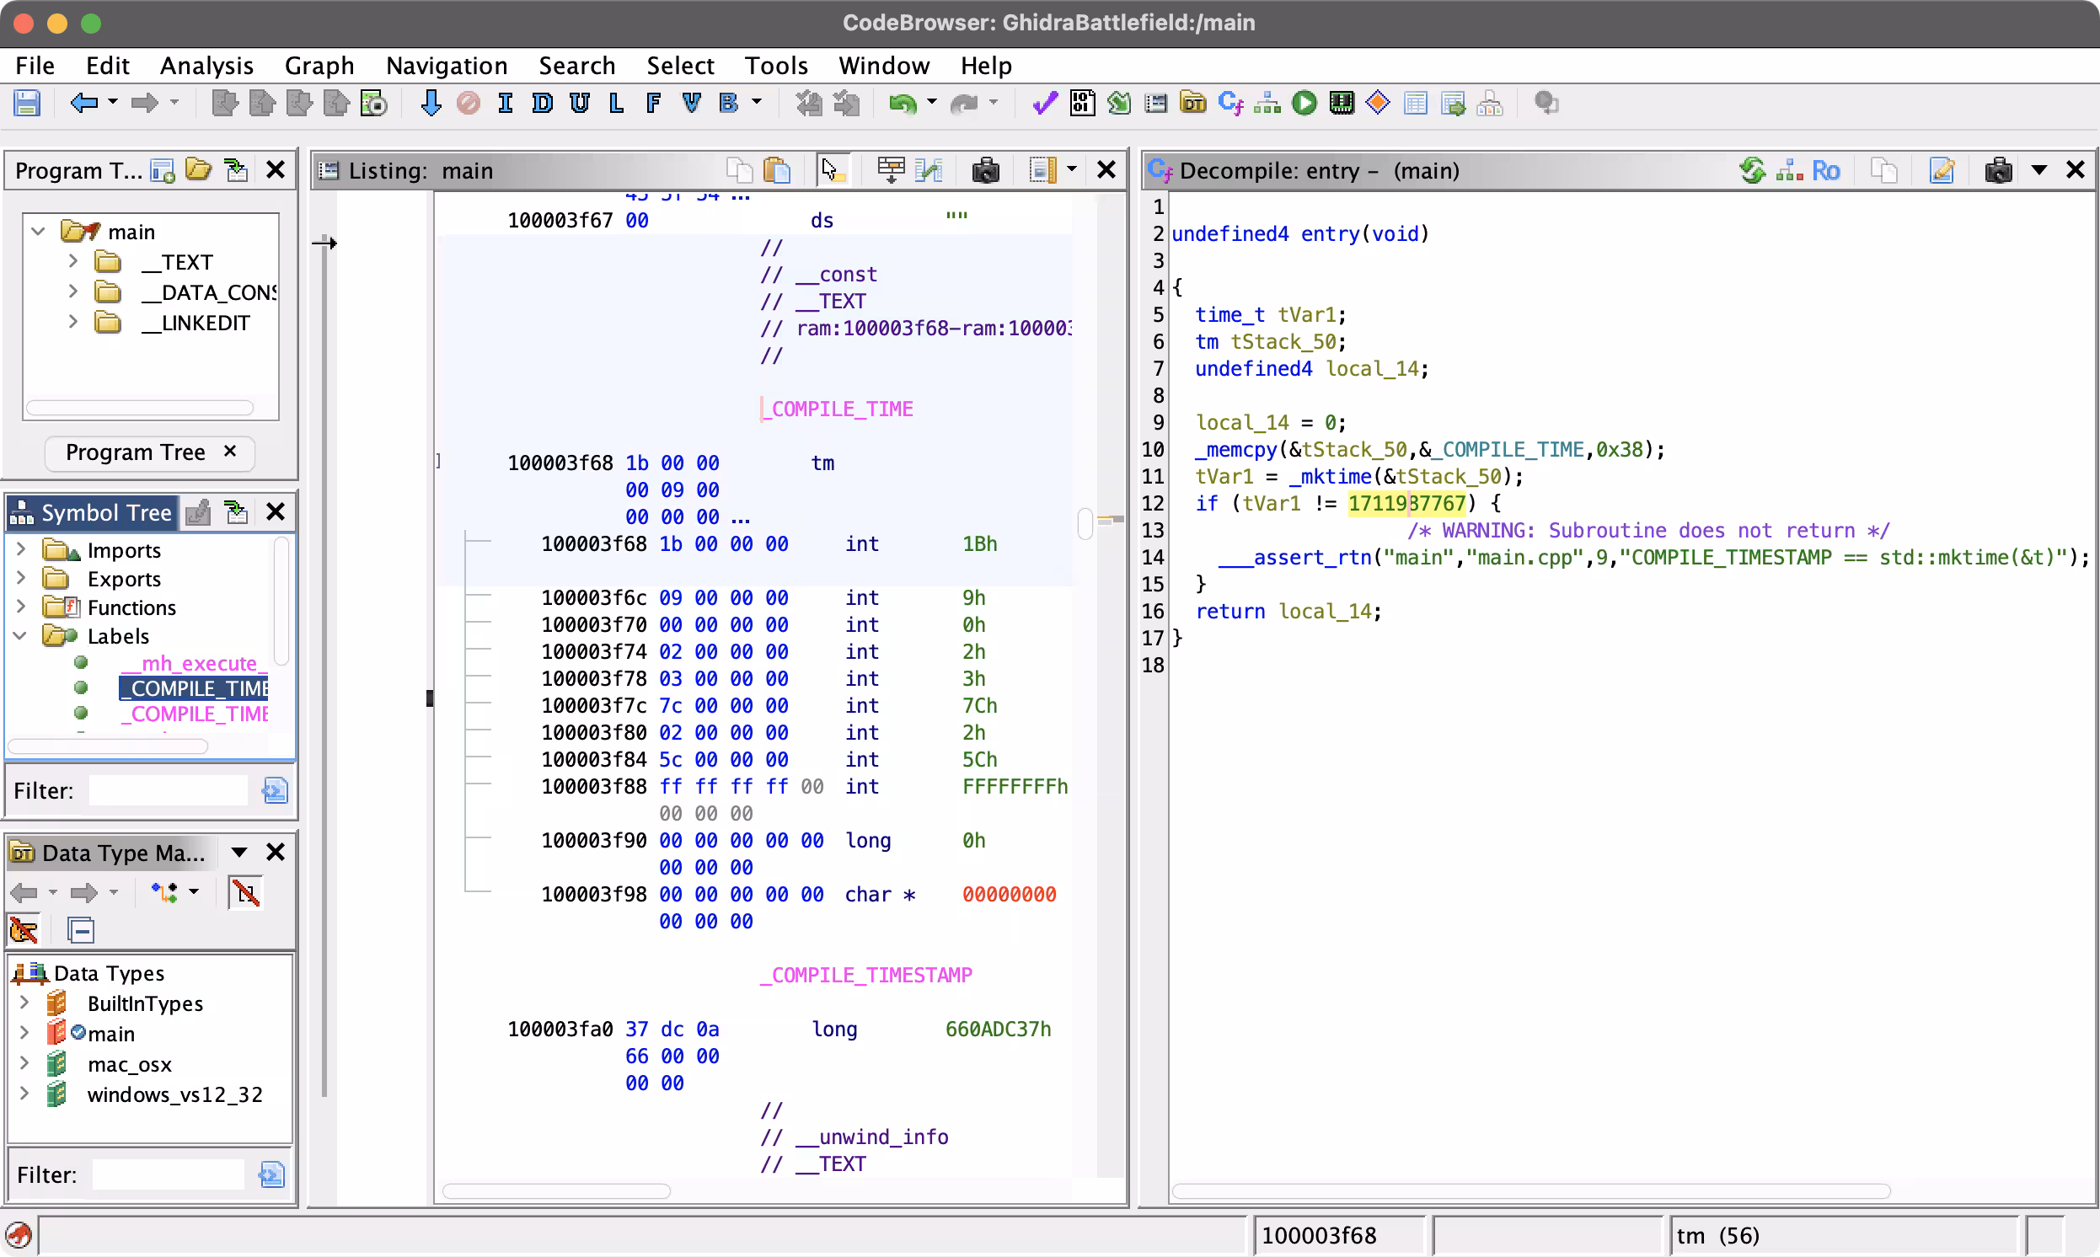The width and height of the screenshot is (2100, 1257).
Task: Open the Analysis menu
Action: [206, 65]
